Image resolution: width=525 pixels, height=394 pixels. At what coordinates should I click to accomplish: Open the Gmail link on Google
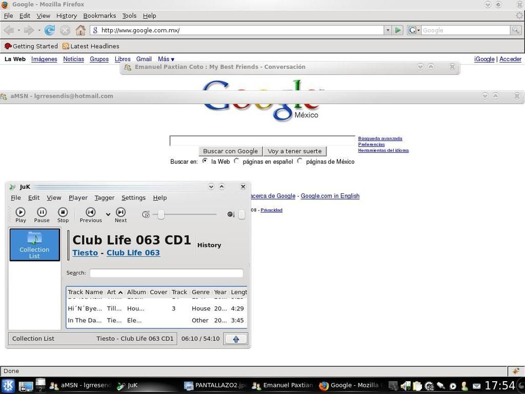coord(144,59)
